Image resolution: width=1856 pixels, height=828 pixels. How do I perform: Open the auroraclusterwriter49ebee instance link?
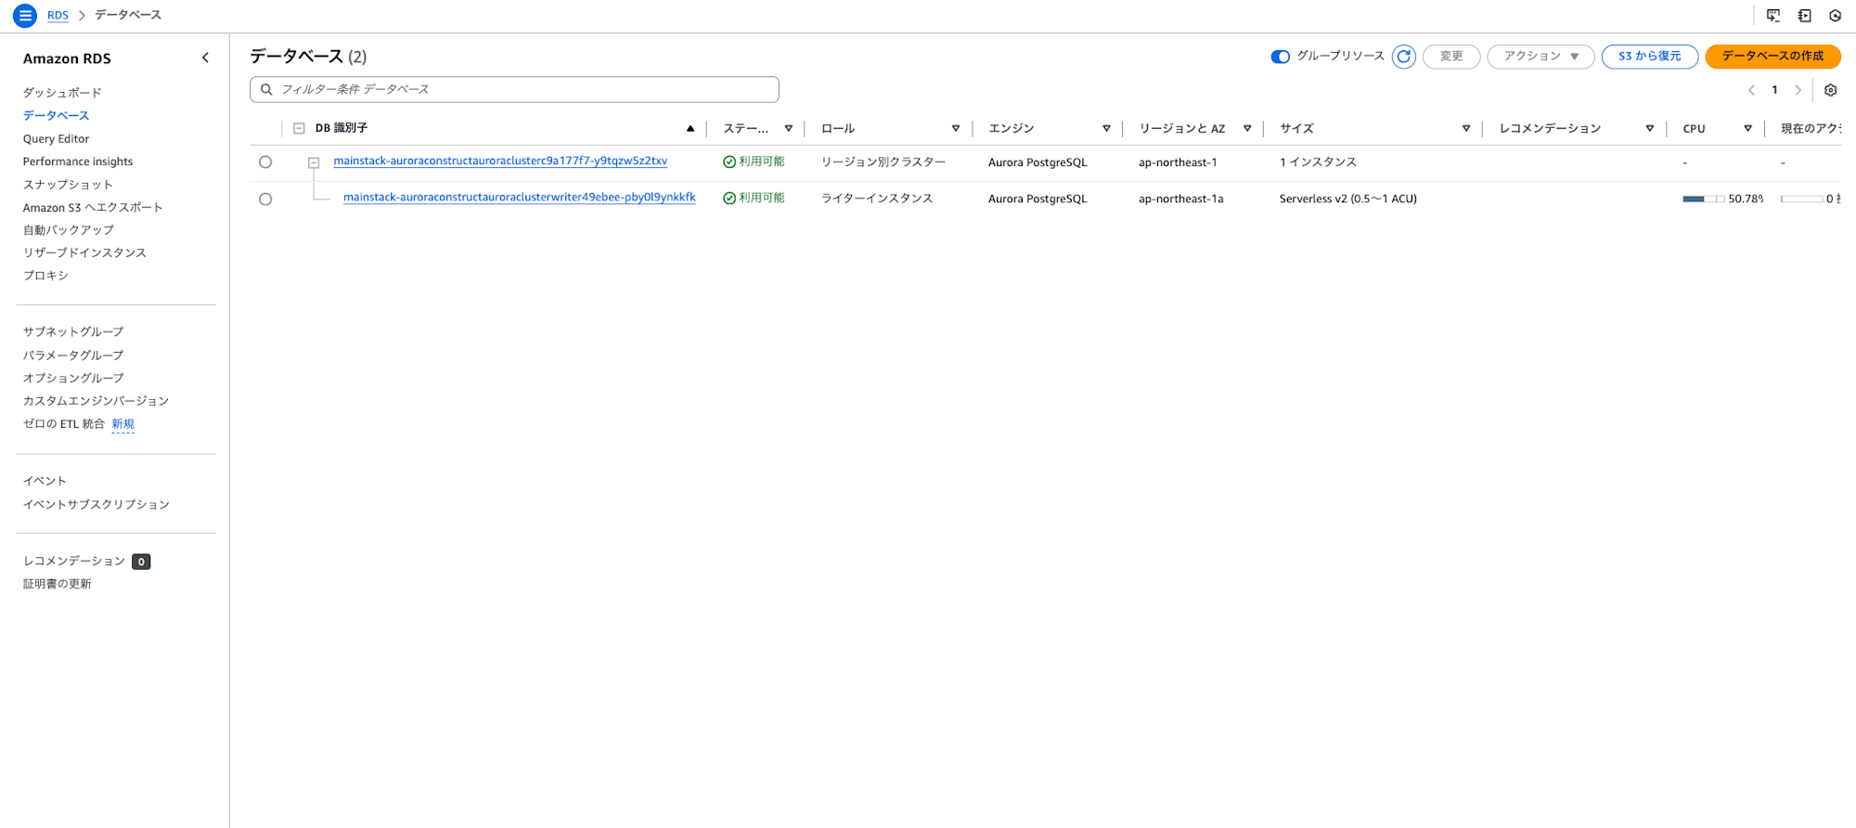[519, 197]
